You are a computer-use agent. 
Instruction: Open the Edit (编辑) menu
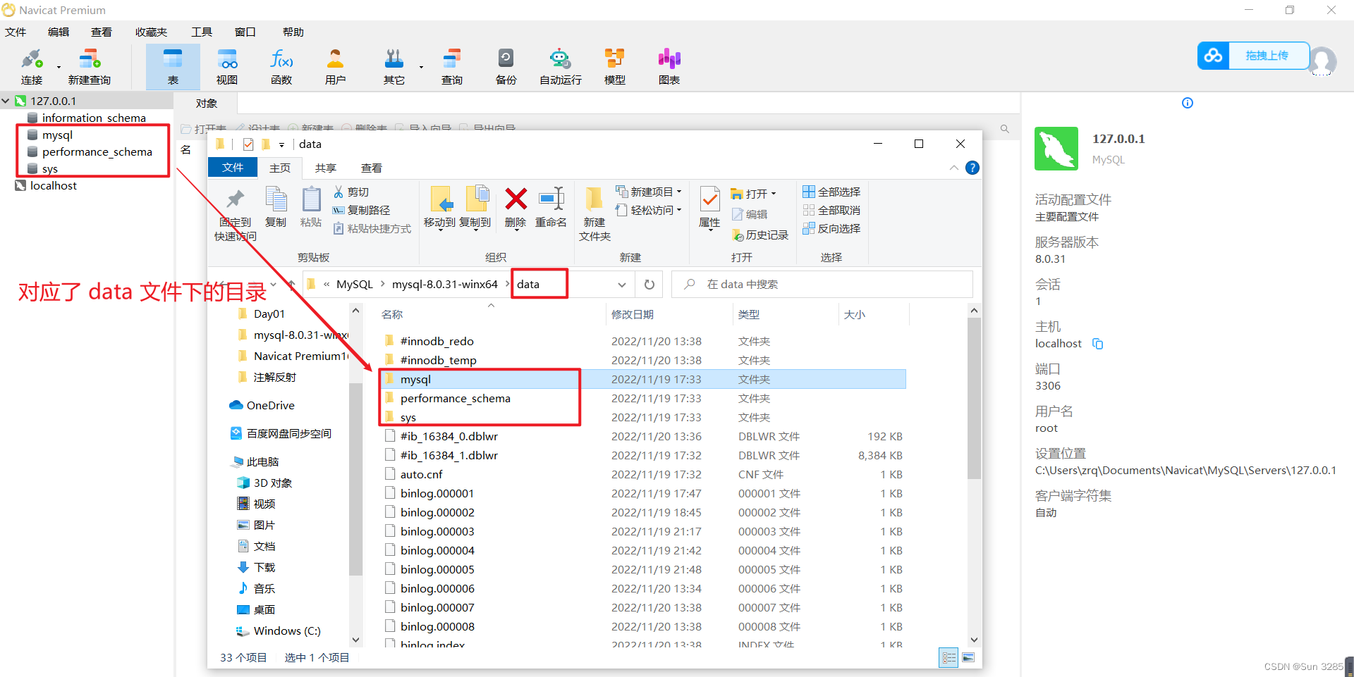59,32
